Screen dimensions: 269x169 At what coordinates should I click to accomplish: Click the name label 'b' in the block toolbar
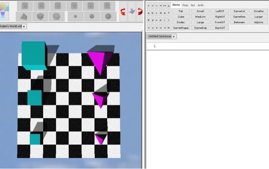(x=42, y=6)
